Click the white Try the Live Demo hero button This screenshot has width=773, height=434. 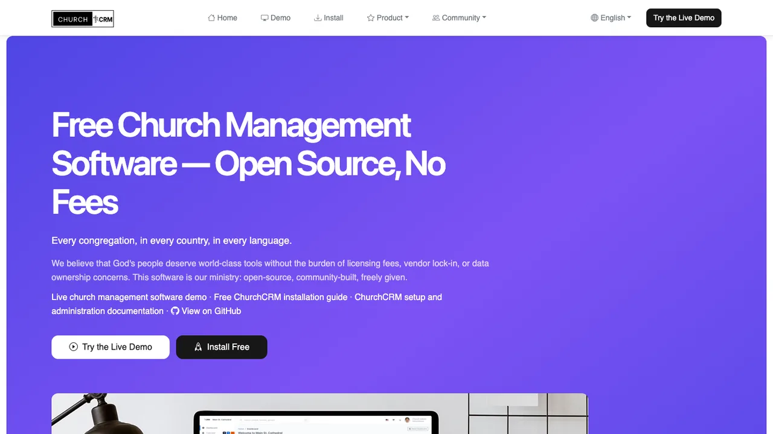(x=111, y=347)
